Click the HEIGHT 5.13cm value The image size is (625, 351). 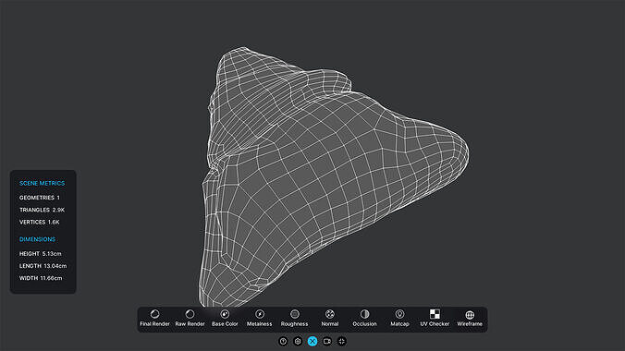pyautogui.click(x=41, y=254)
